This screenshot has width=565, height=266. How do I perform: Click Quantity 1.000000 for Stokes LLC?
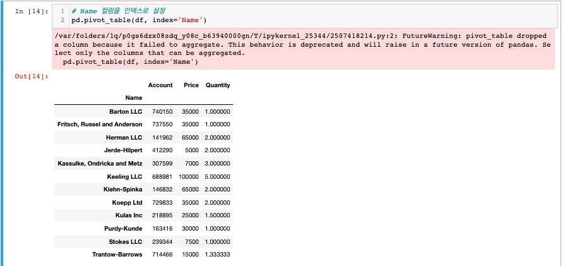point(218,241)
